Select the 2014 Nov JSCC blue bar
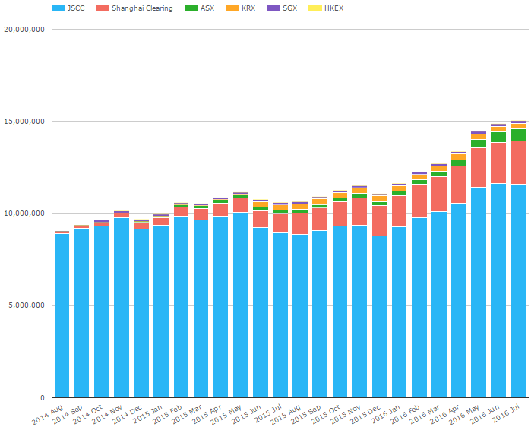This screenshot has width=531, height=427. (122, 308)
